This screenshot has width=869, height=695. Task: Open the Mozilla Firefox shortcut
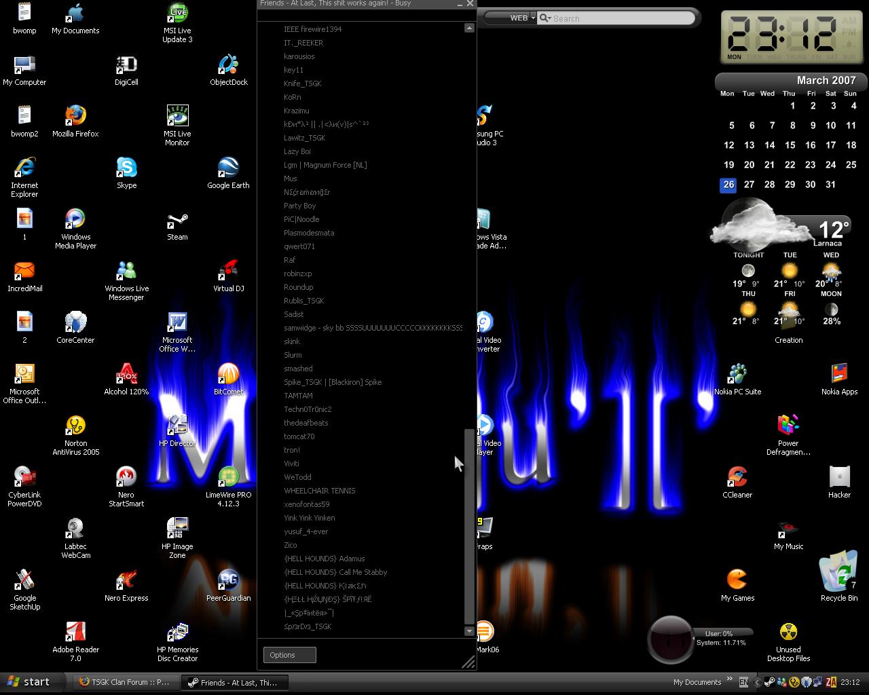pyautogui.click(x=75, y=117)
